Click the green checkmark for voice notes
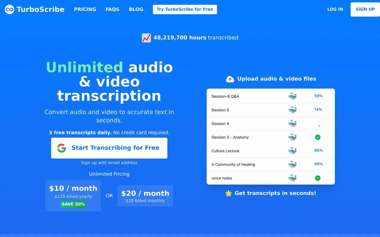Viewport: 380px width, 237px height. 318,178
